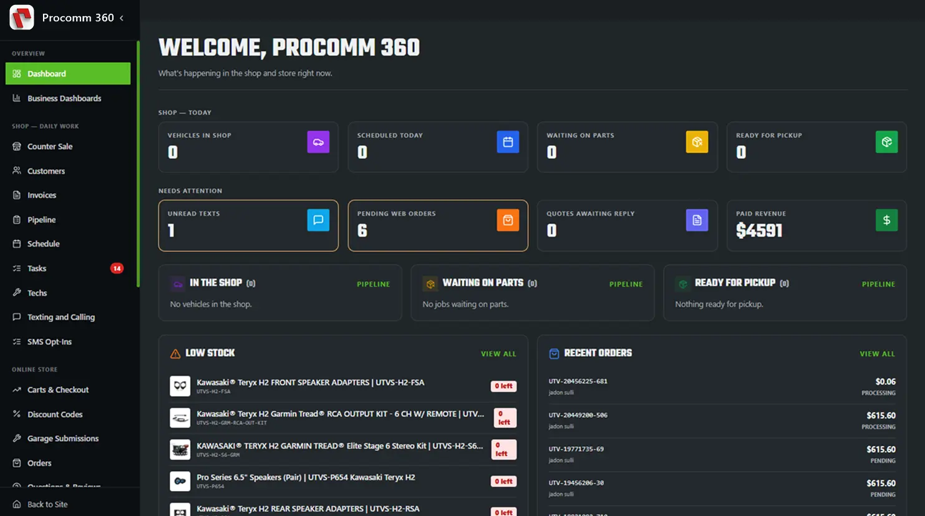
Task: Collapse the sidebar with the chevron arrow
Action: point(122,18)
